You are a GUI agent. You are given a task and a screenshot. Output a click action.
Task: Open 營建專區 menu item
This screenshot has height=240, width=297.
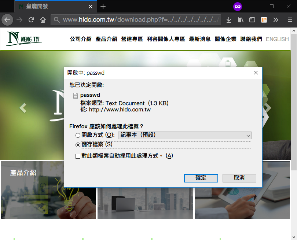[x=132, y=39]
